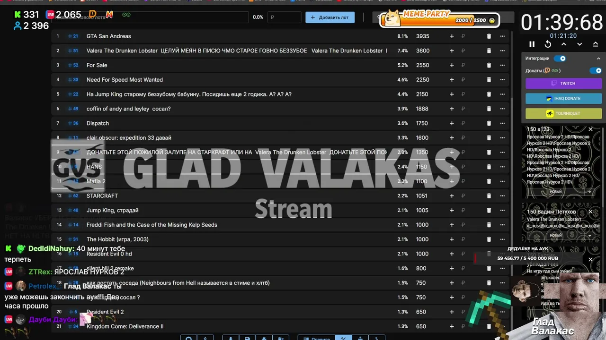Select the clair obscur: expedition 33 lot name
Viewport: 606px width, 340px height.
pos(129,138)
